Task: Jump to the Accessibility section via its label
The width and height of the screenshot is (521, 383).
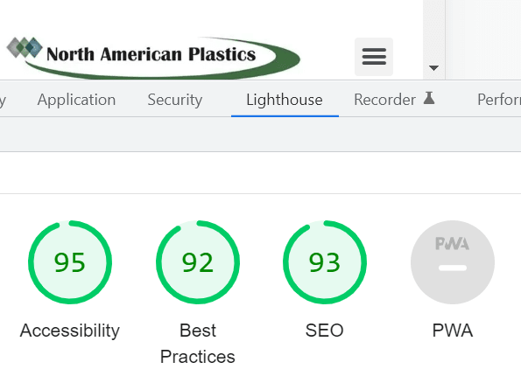Action: [70, 331]
